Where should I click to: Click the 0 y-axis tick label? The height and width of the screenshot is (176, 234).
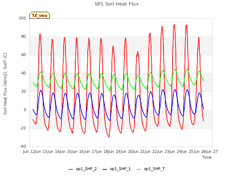[25, 110]
